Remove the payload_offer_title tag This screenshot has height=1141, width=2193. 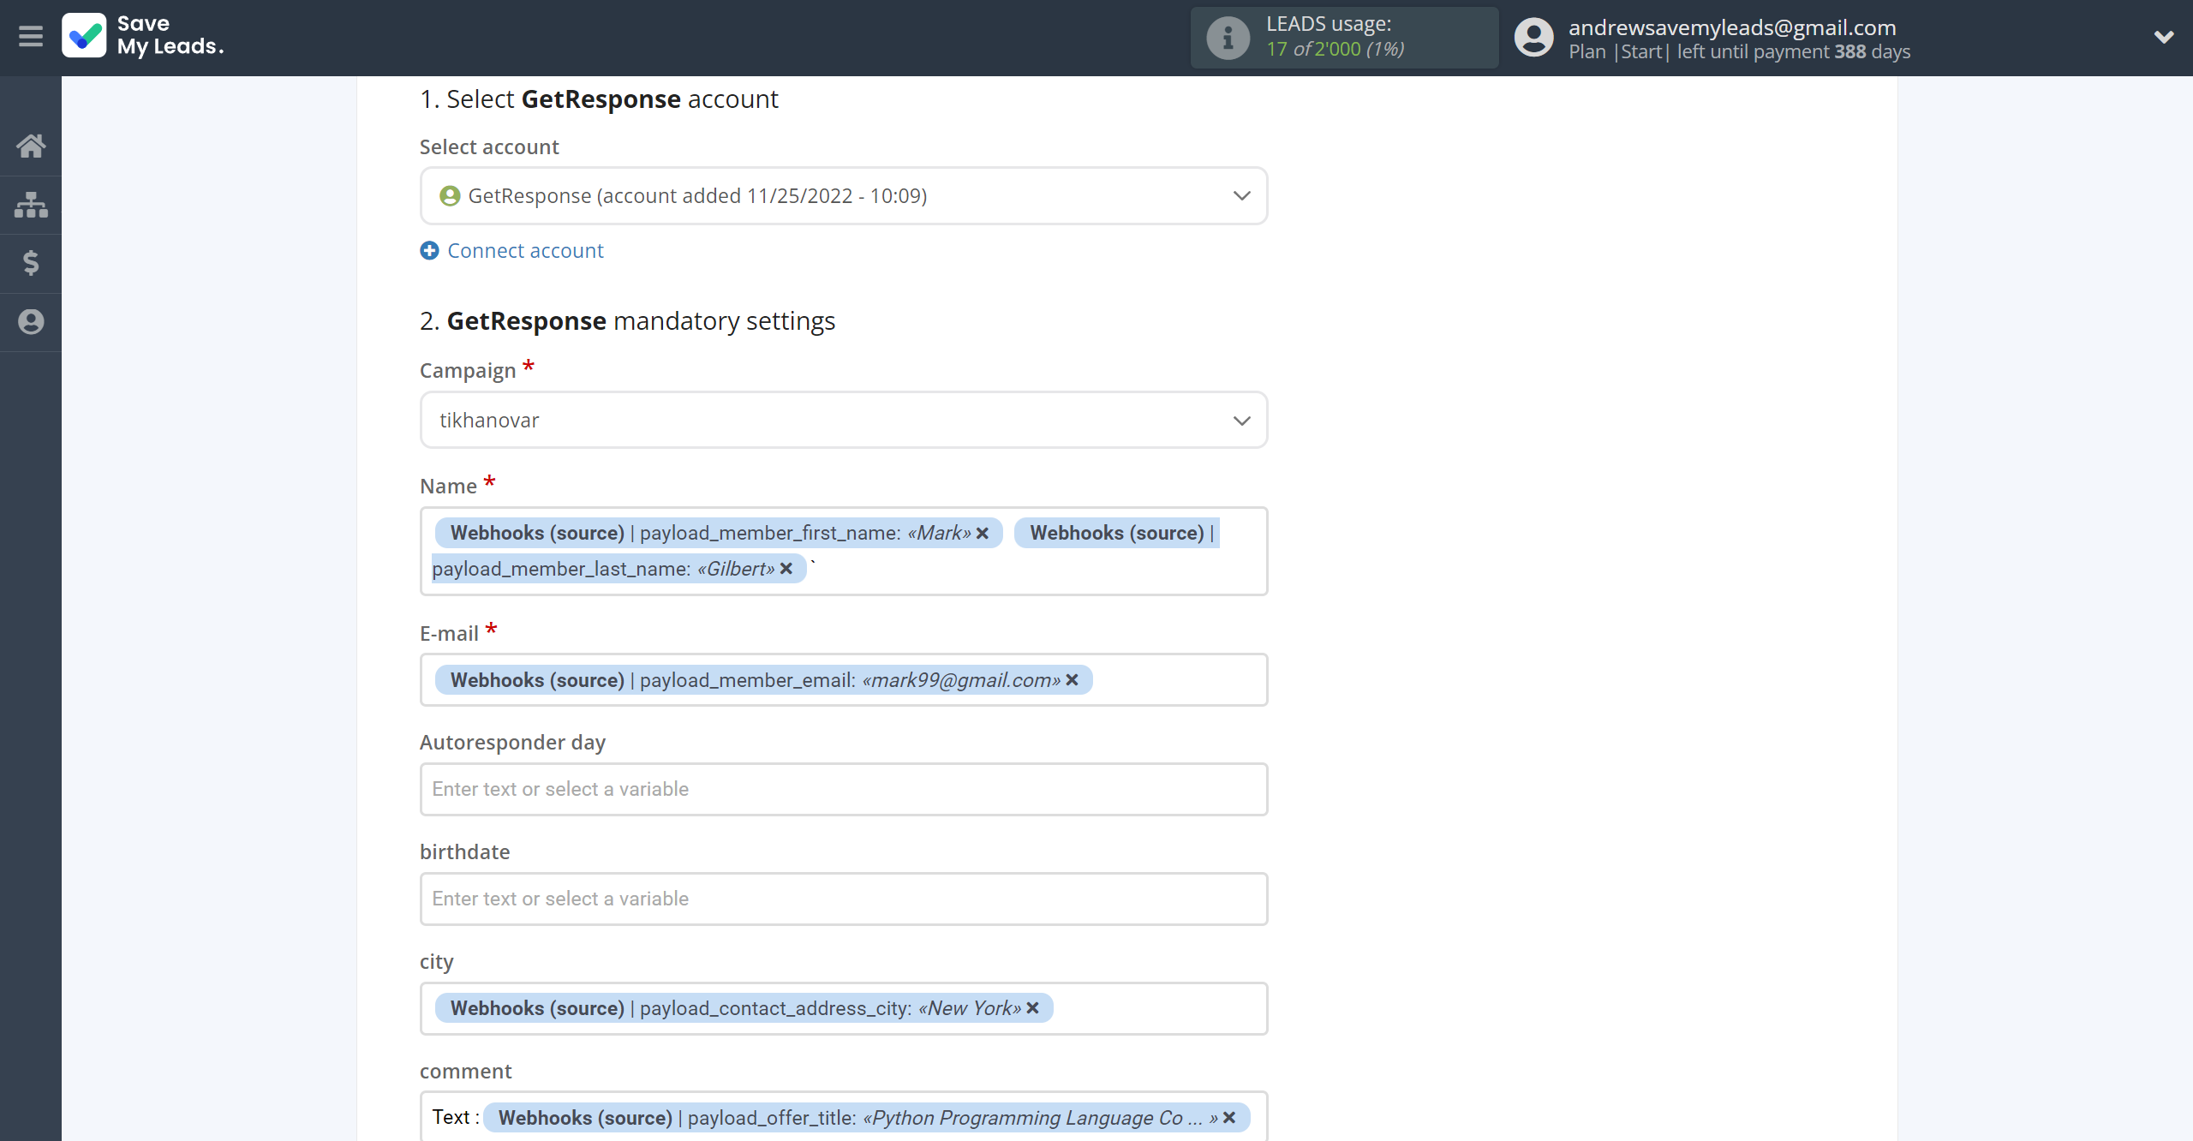click(1229, 1119)
